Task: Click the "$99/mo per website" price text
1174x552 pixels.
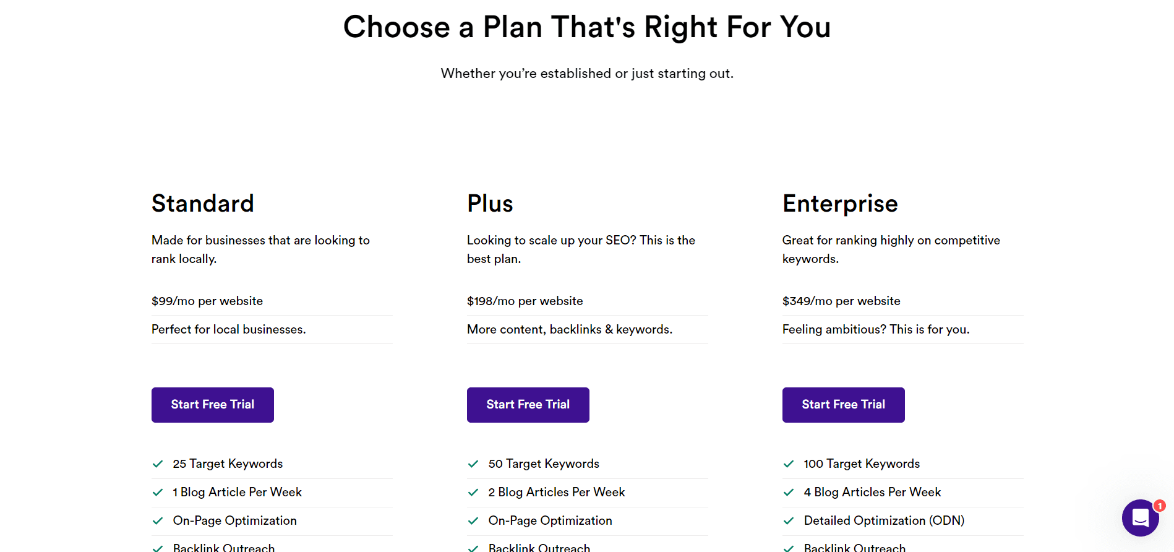Action: (x=207, y=301)
